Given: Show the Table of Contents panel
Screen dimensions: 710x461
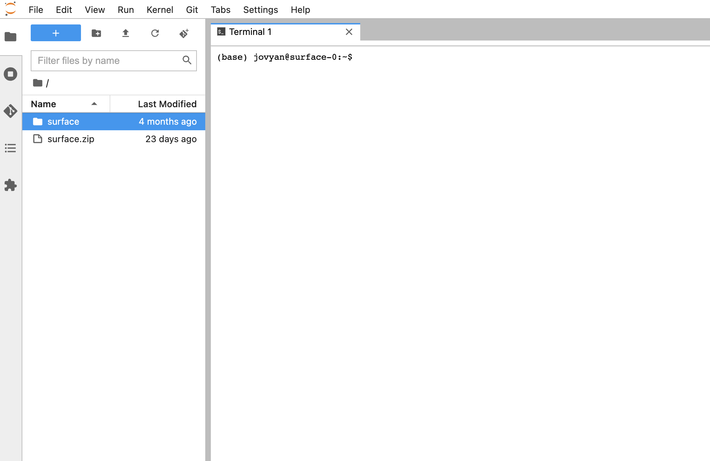Looking at the screenshot, I should [10, 148].
